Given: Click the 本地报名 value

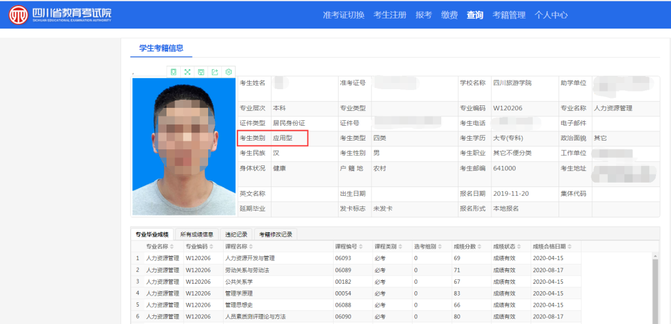Looking at the screenshot, I should click(x=506, y=209).
